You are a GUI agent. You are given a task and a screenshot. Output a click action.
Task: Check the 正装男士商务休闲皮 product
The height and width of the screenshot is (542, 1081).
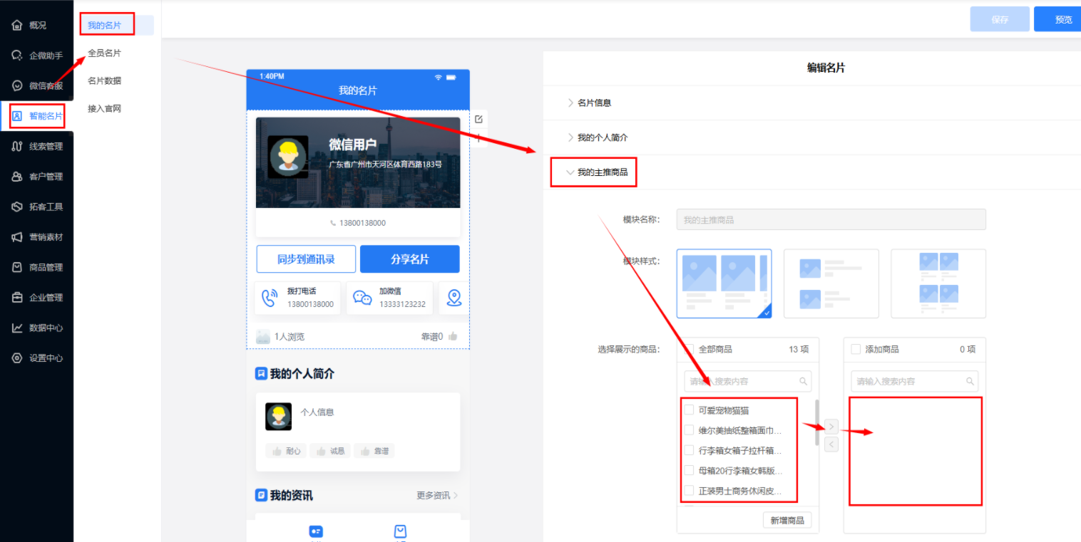[x=689, y=491]
